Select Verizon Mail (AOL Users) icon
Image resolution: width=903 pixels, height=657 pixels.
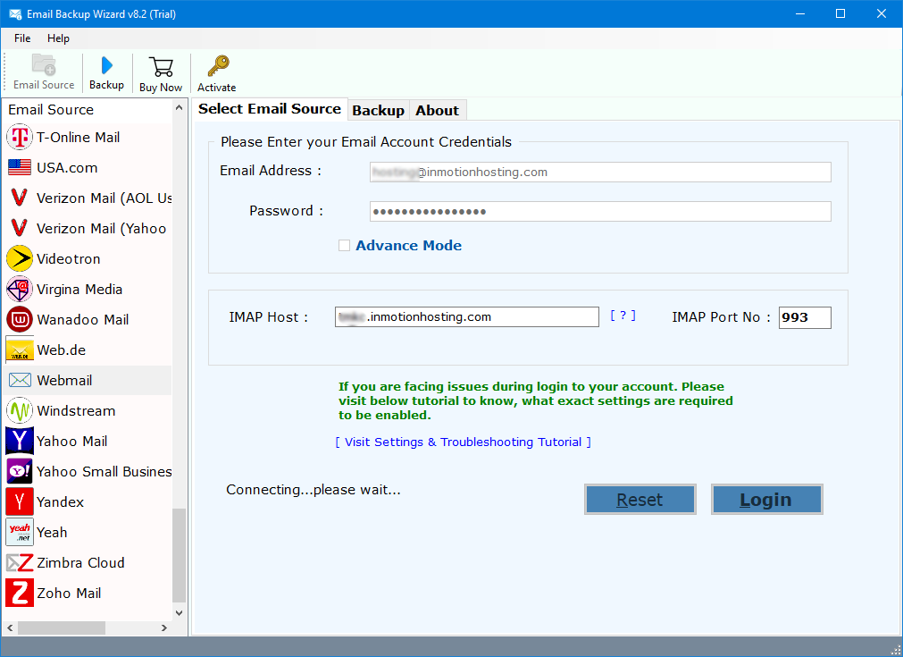click(x=19, y=198)
